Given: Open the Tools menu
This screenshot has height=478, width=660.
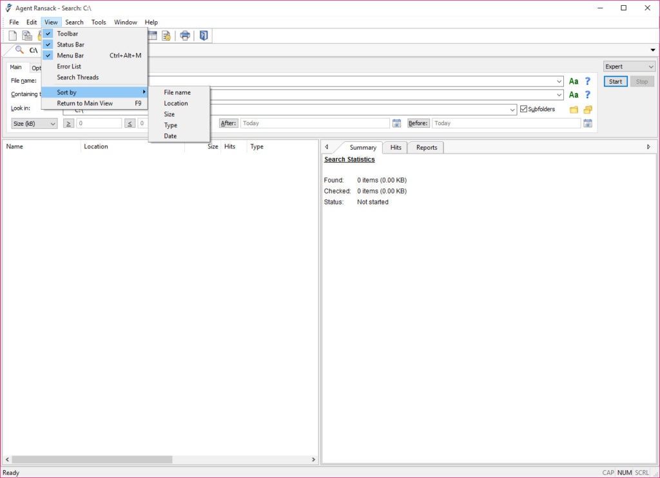Looking at the screenshot, I should click(99, 23).
